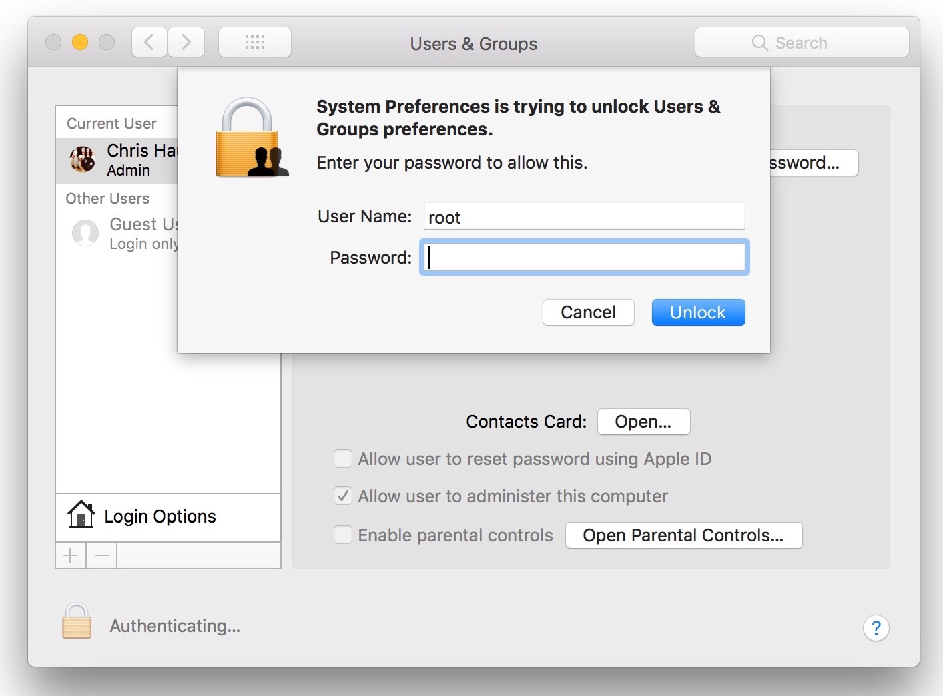The height and width of the screenshot is (696, 943).
Task: Click Open Parental Controls button
Action: point(683,535)
